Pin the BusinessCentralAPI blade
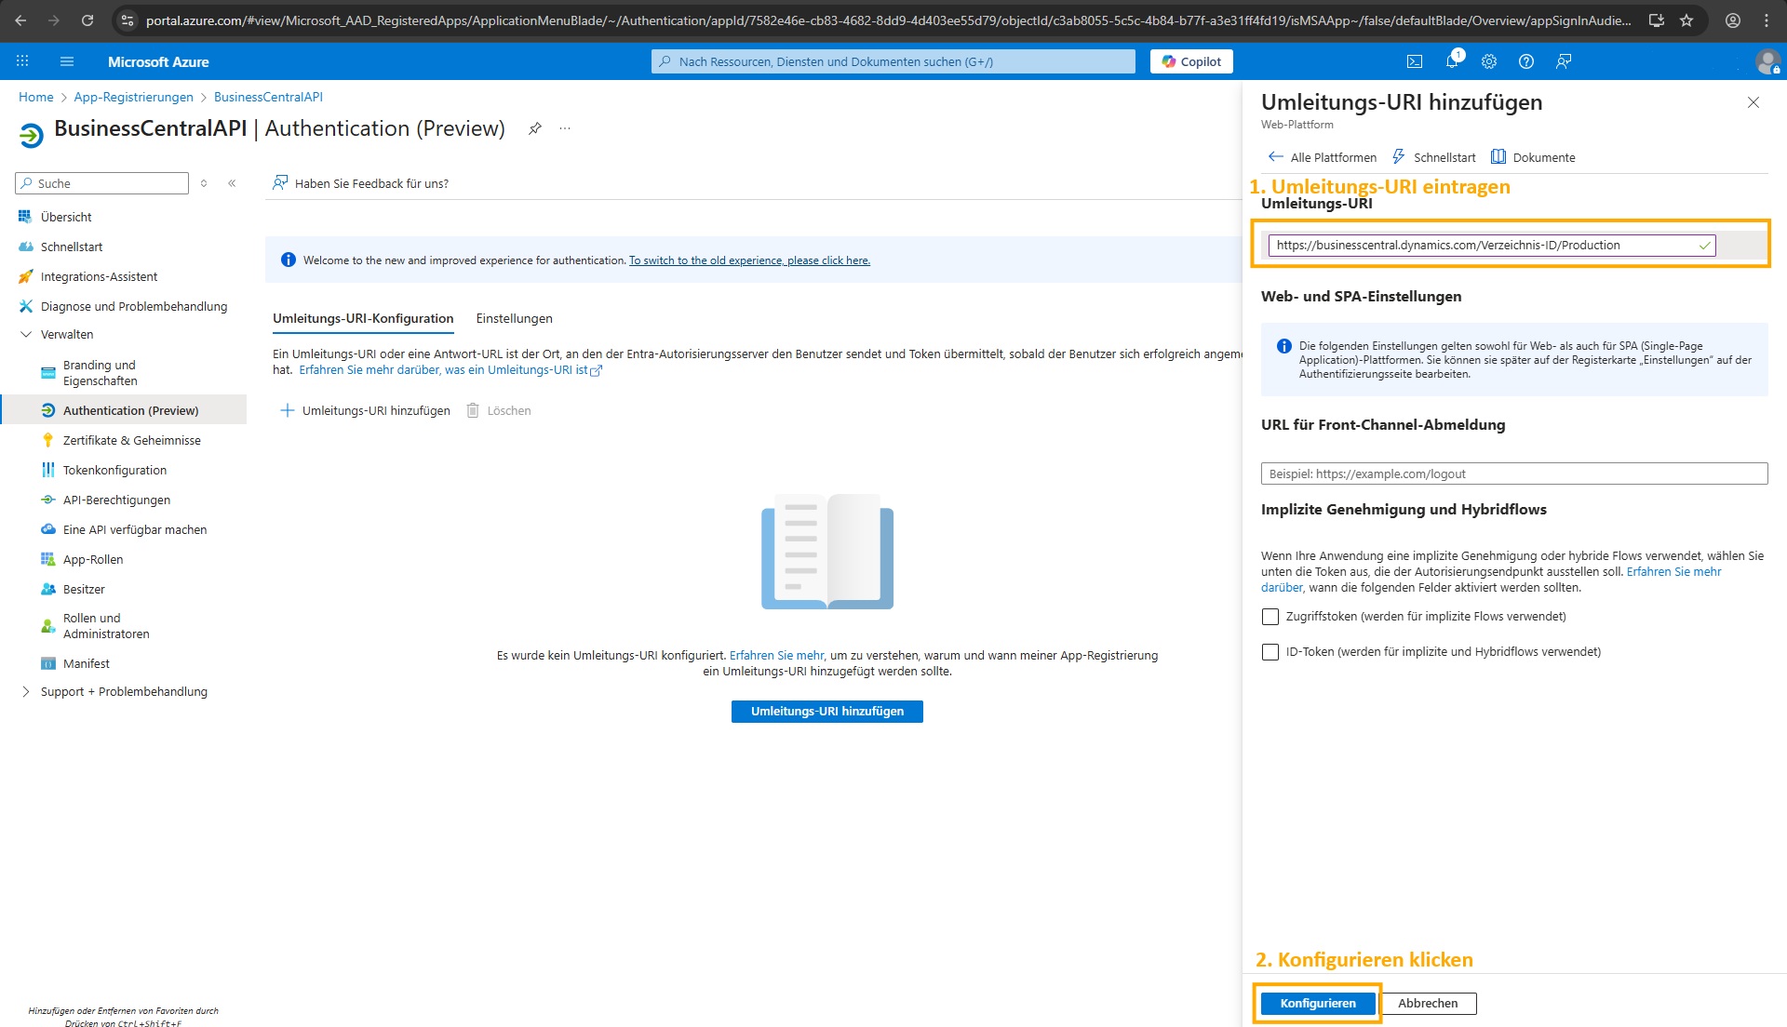The image size is (1787, 1027). click(534, 128)
